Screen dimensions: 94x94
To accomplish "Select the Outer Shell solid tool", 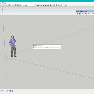I will click(38, 5).
